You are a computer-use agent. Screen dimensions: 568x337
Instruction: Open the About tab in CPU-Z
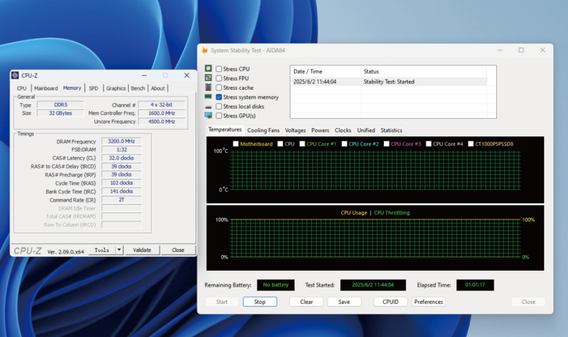(x=158, y=88)
